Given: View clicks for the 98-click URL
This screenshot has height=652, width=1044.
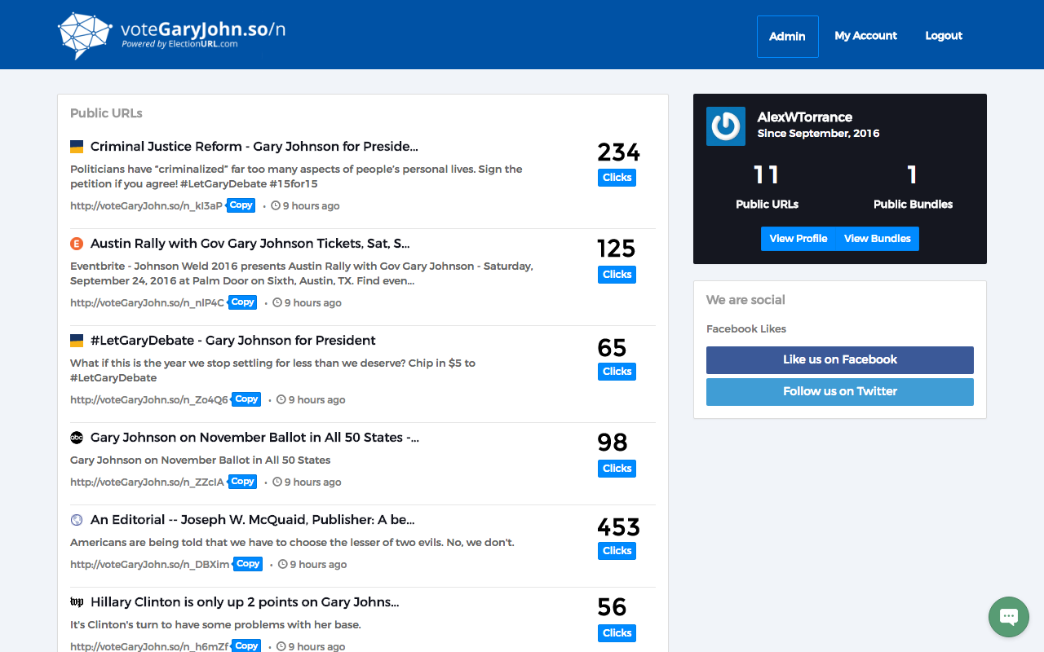Looking at the screenshot, I should pyautogui.click(x=617, y=469).
